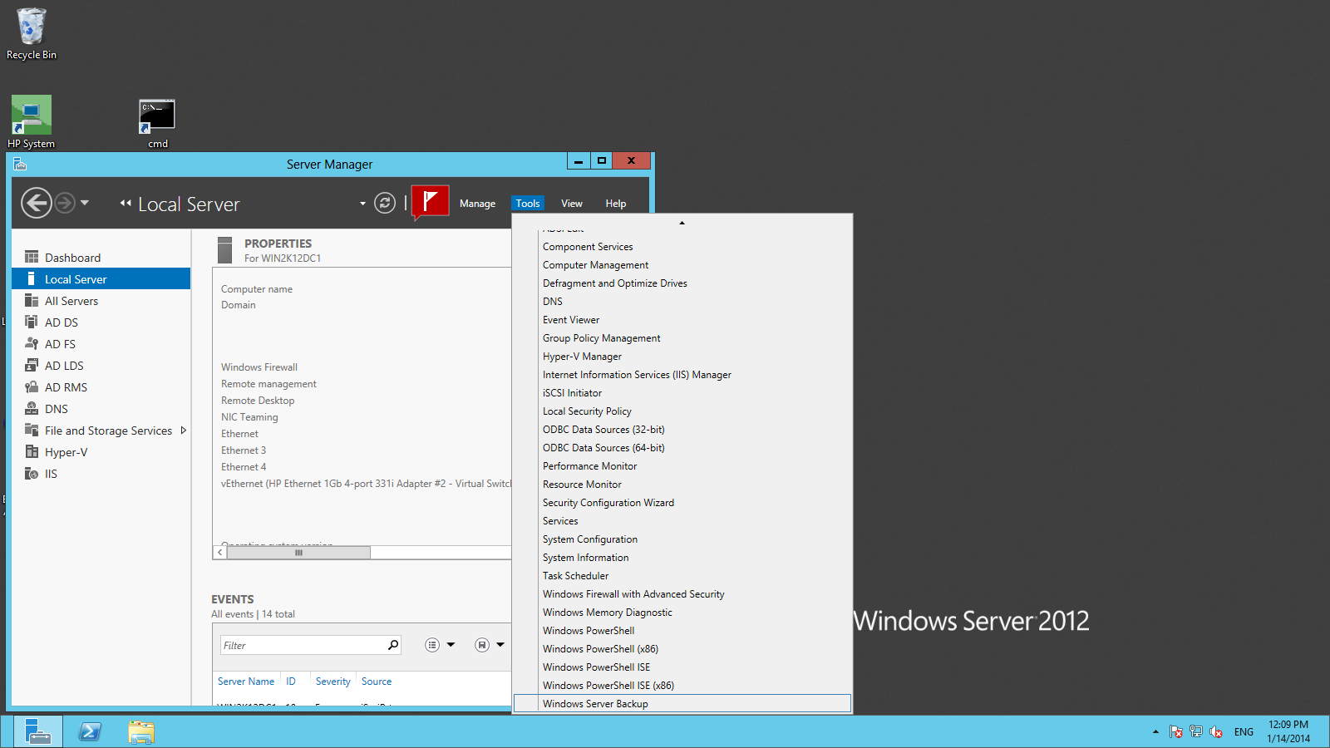Click the Properties horizontal scrollbar thumb
This screenshot has width=1330, height=748.
pyautogui.click(x=298, y=553)
